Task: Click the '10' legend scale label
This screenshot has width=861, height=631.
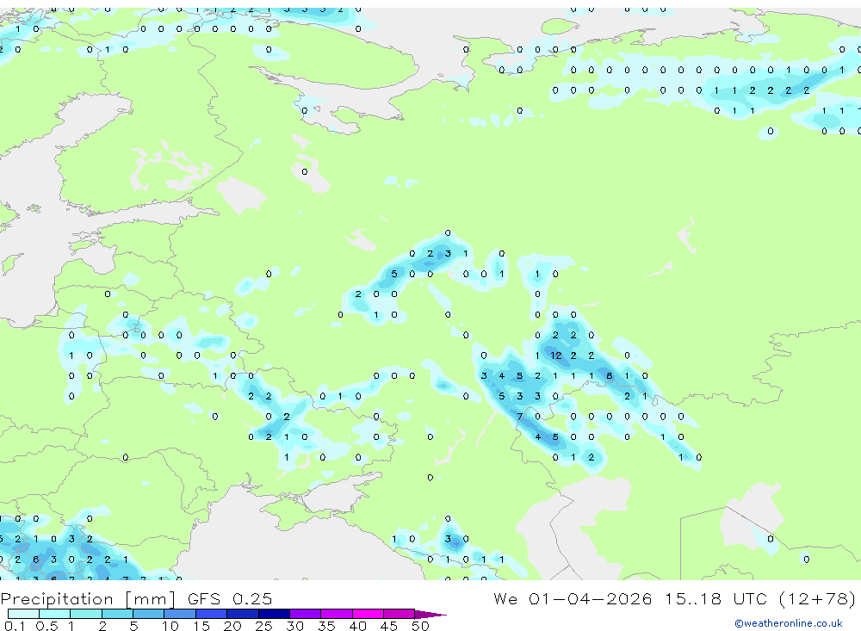Action: click(x=170, y=626)
